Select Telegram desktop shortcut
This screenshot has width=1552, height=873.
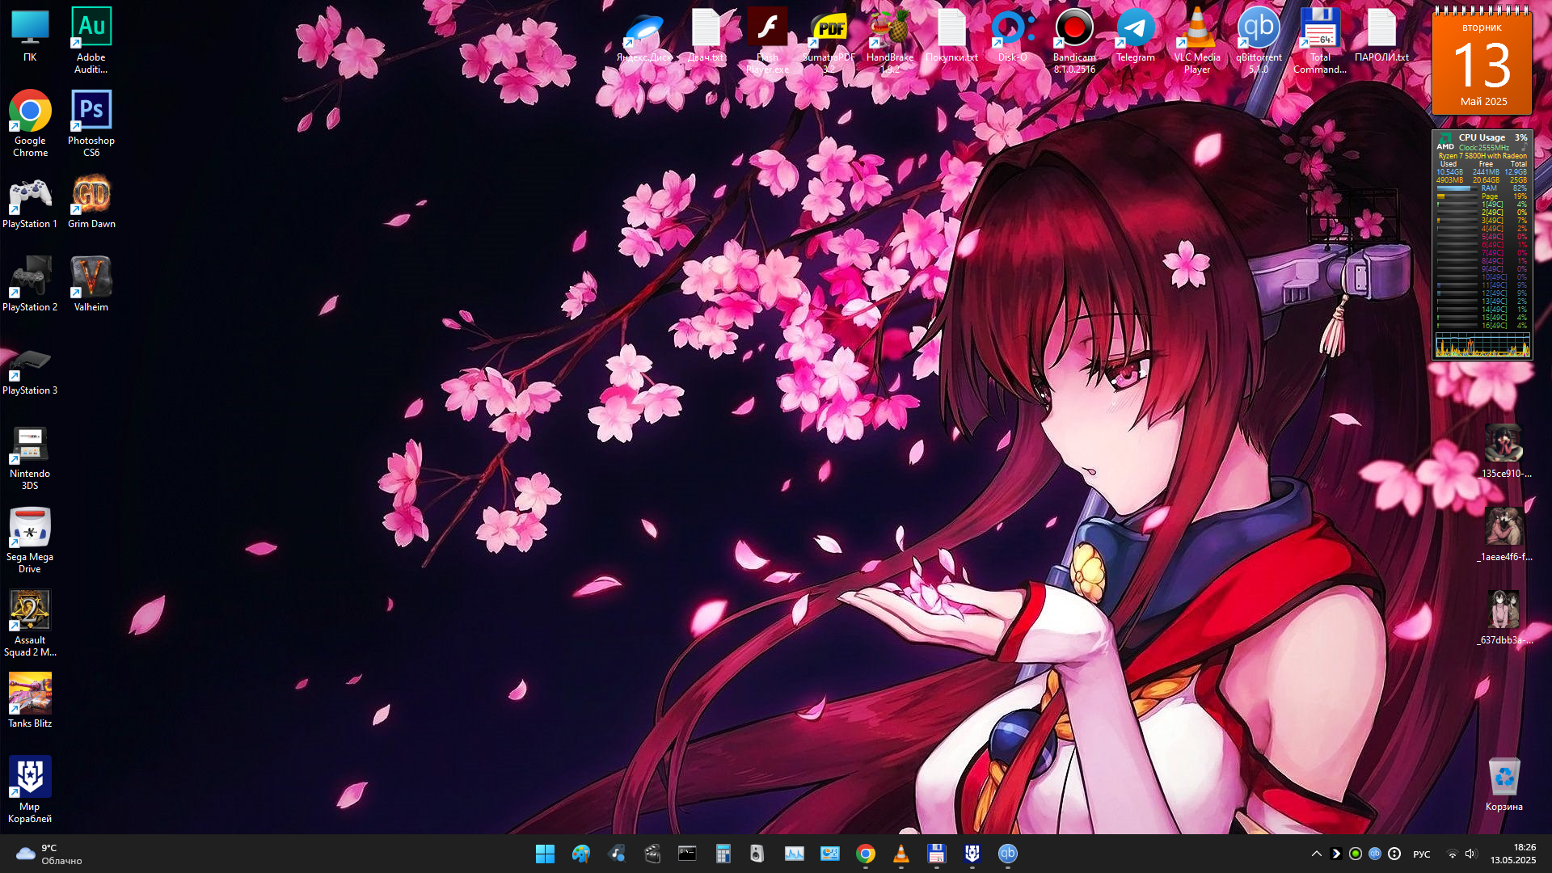[1136, 36]
